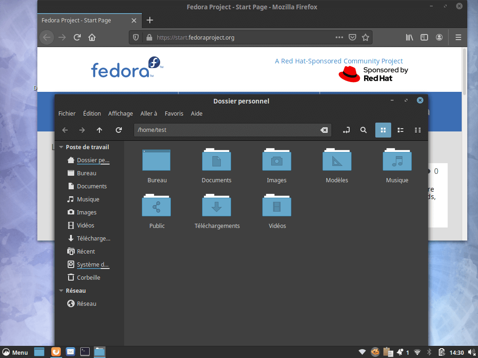Image resolution: width=478 pixels, height=358 pixels.
Task: Open the Édition menu
Action: click(x=92, y=114)
